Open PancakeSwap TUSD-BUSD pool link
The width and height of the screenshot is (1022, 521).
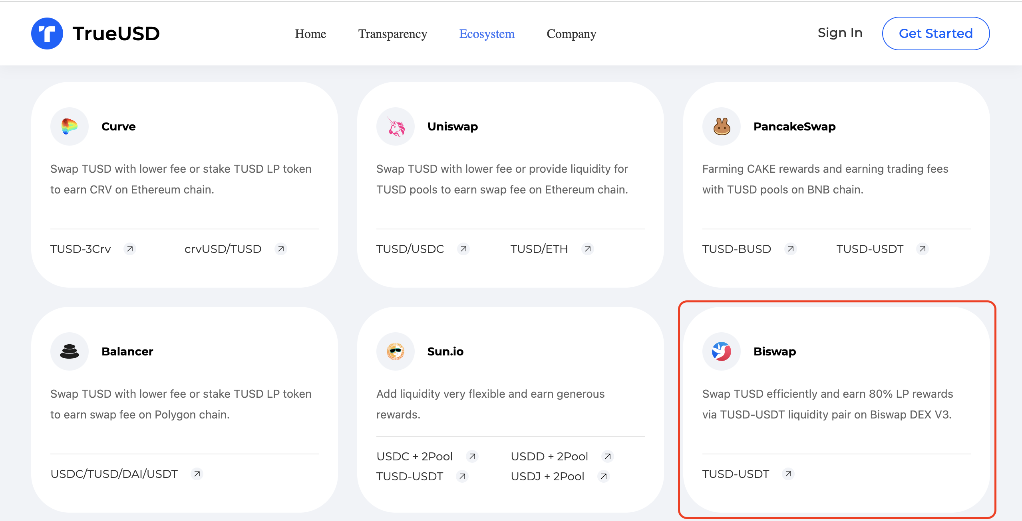736,249
